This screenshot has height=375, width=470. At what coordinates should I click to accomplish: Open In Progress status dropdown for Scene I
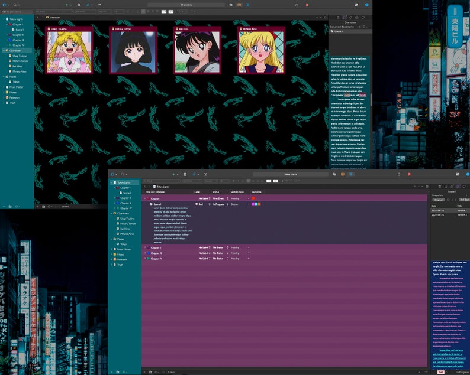pos(220,204)
